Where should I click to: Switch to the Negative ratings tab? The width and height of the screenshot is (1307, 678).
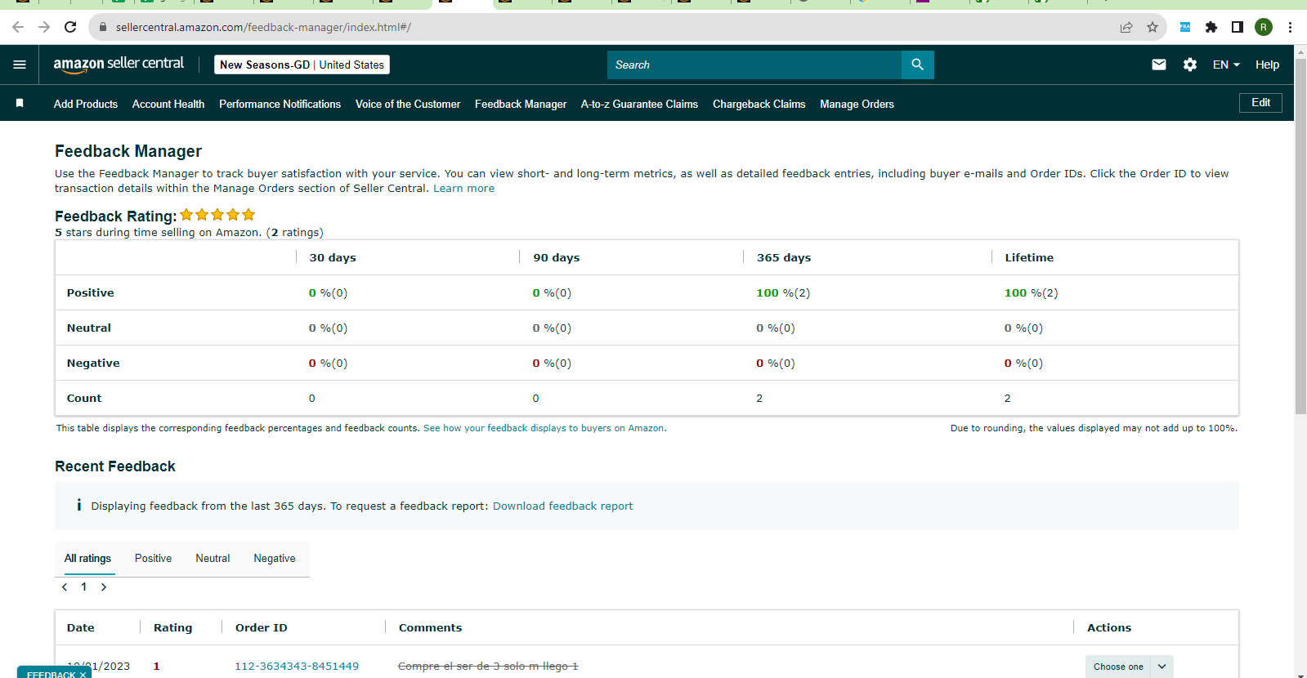pyautogui.click(x=275, y=559)
